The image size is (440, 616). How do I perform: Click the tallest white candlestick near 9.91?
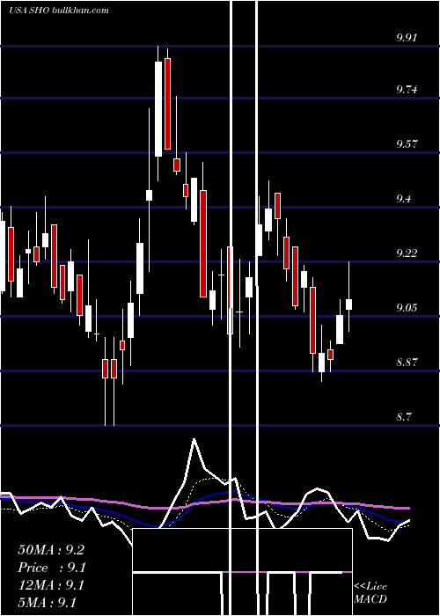coord(158,109)
